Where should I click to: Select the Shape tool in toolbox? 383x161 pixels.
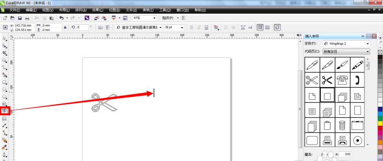point(4,45)
